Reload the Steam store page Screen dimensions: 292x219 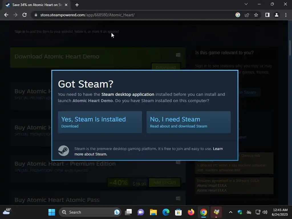25,15
